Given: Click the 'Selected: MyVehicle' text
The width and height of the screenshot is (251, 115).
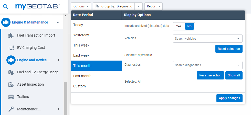Looking at the screenshot, I should (x=138, y=55).
